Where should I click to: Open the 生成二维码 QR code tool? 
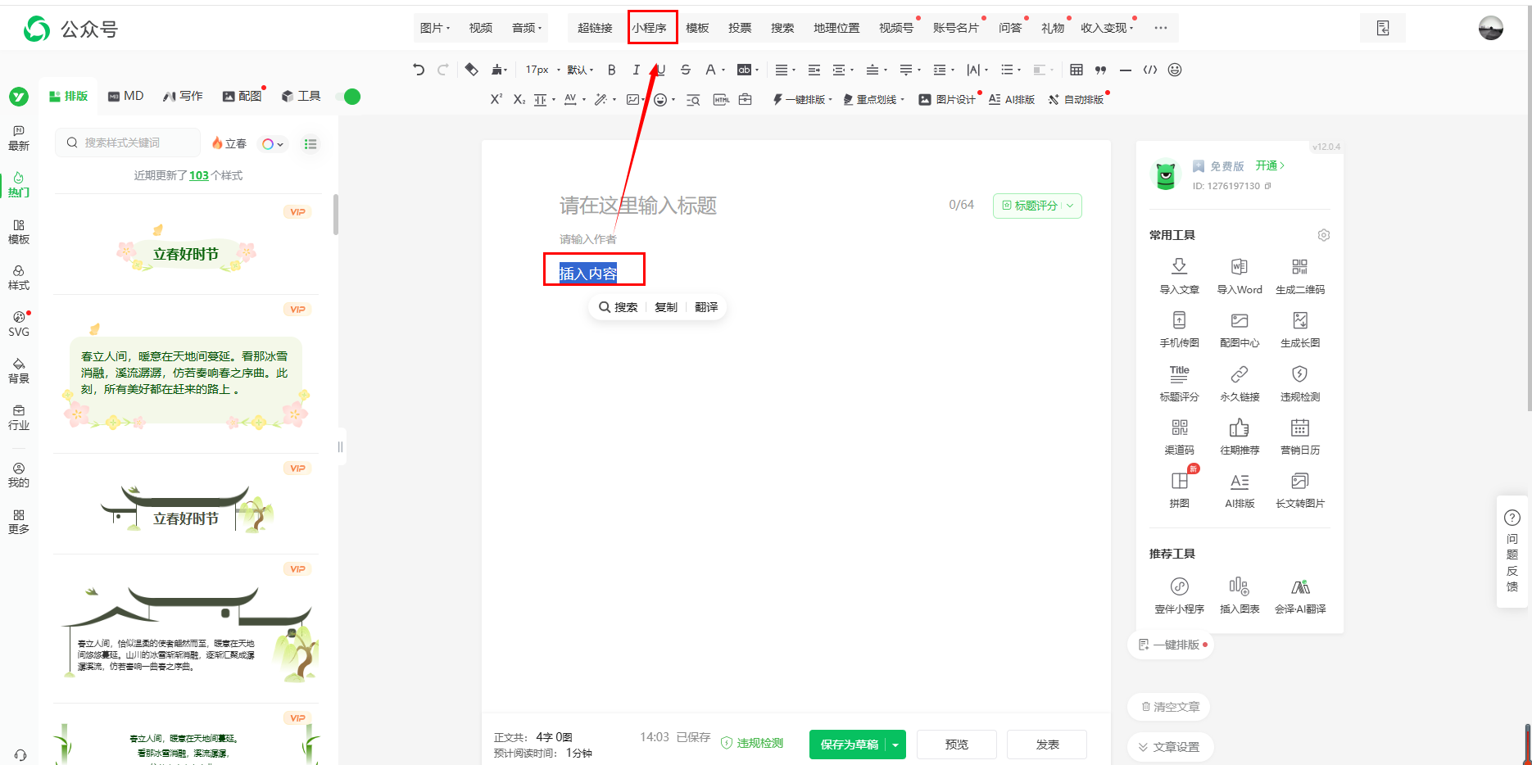pos(1300,275)
